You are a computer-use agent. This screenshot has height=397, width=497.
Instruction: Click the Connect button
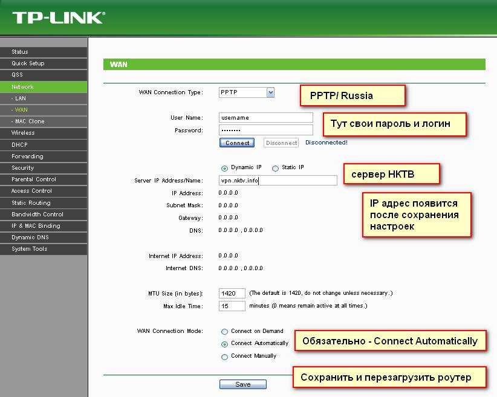tap(237, 143)
